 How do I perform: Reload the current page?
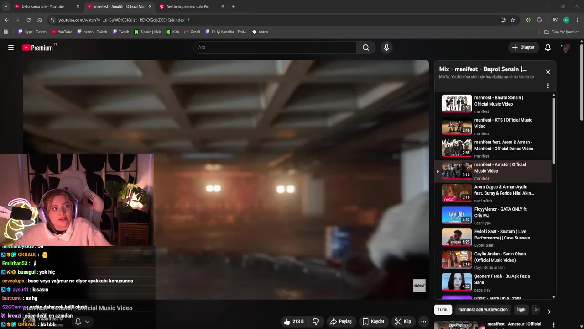28,20
